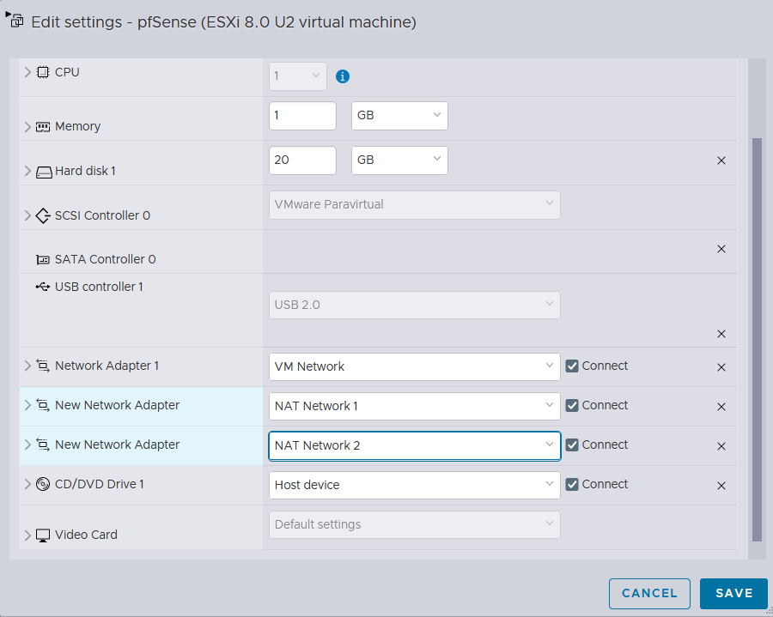Remove Network Adapter 1
Image resolution: width=773 pixels, height=617 pixels.
point(721,367)
